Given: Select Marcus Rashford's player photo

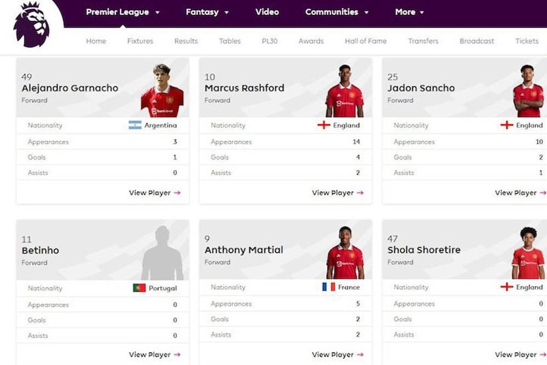Looking at the screenshot, I should tap(345, 91).
